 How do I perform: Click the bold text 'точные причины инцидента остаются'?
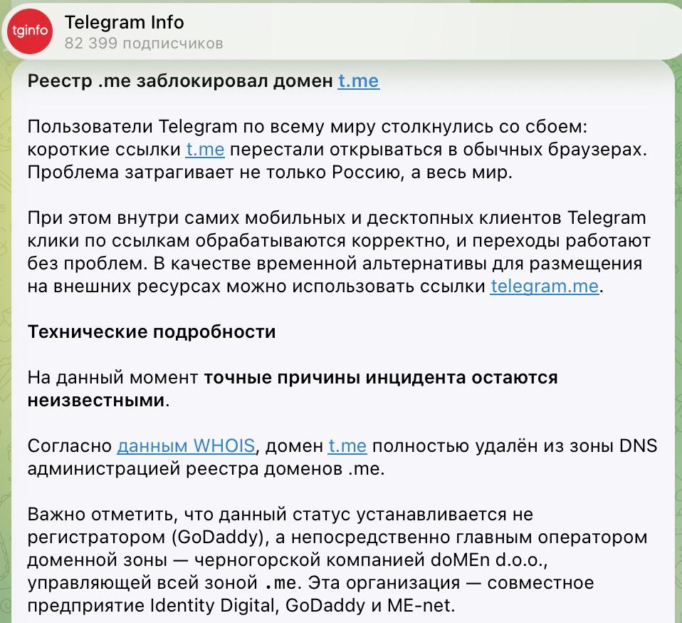coord(381,377)
